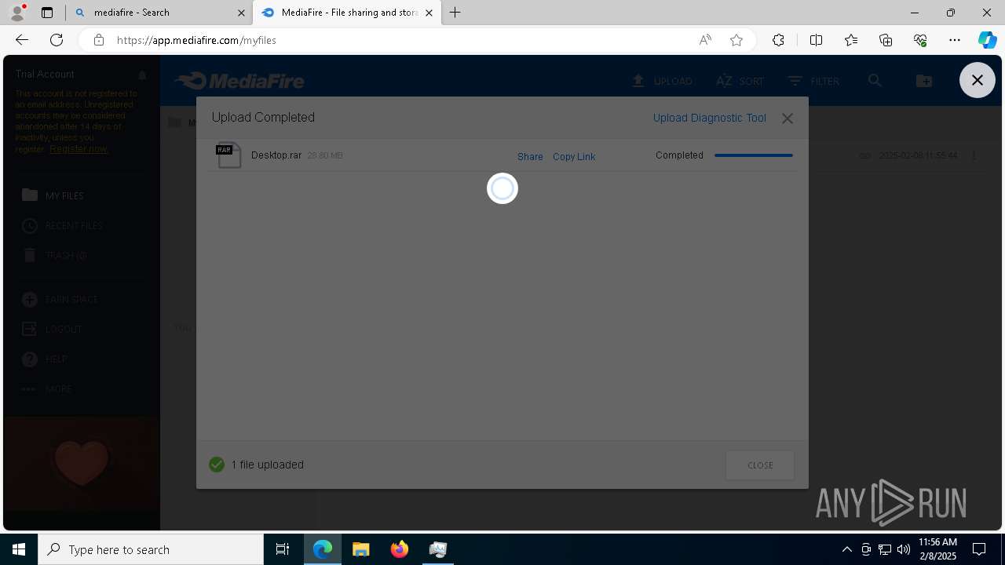
Task: Open File Explorer from taskbar
Action: point(361,549)
